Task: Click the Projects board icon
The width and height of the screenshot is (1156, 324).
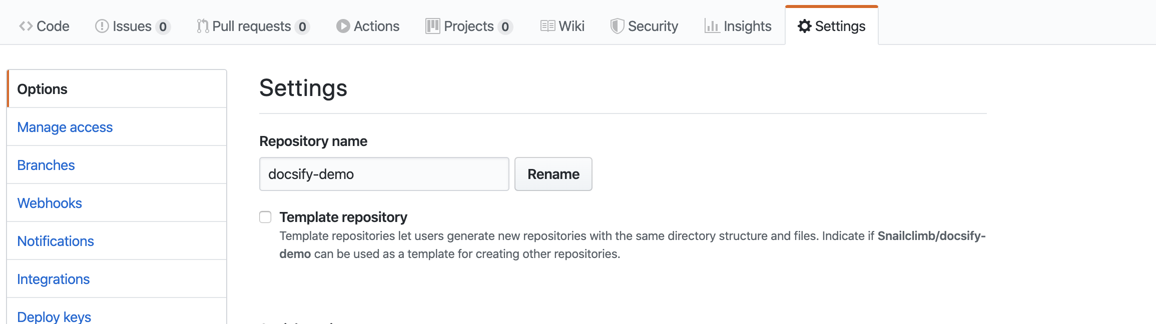Action: pos(432,26)
